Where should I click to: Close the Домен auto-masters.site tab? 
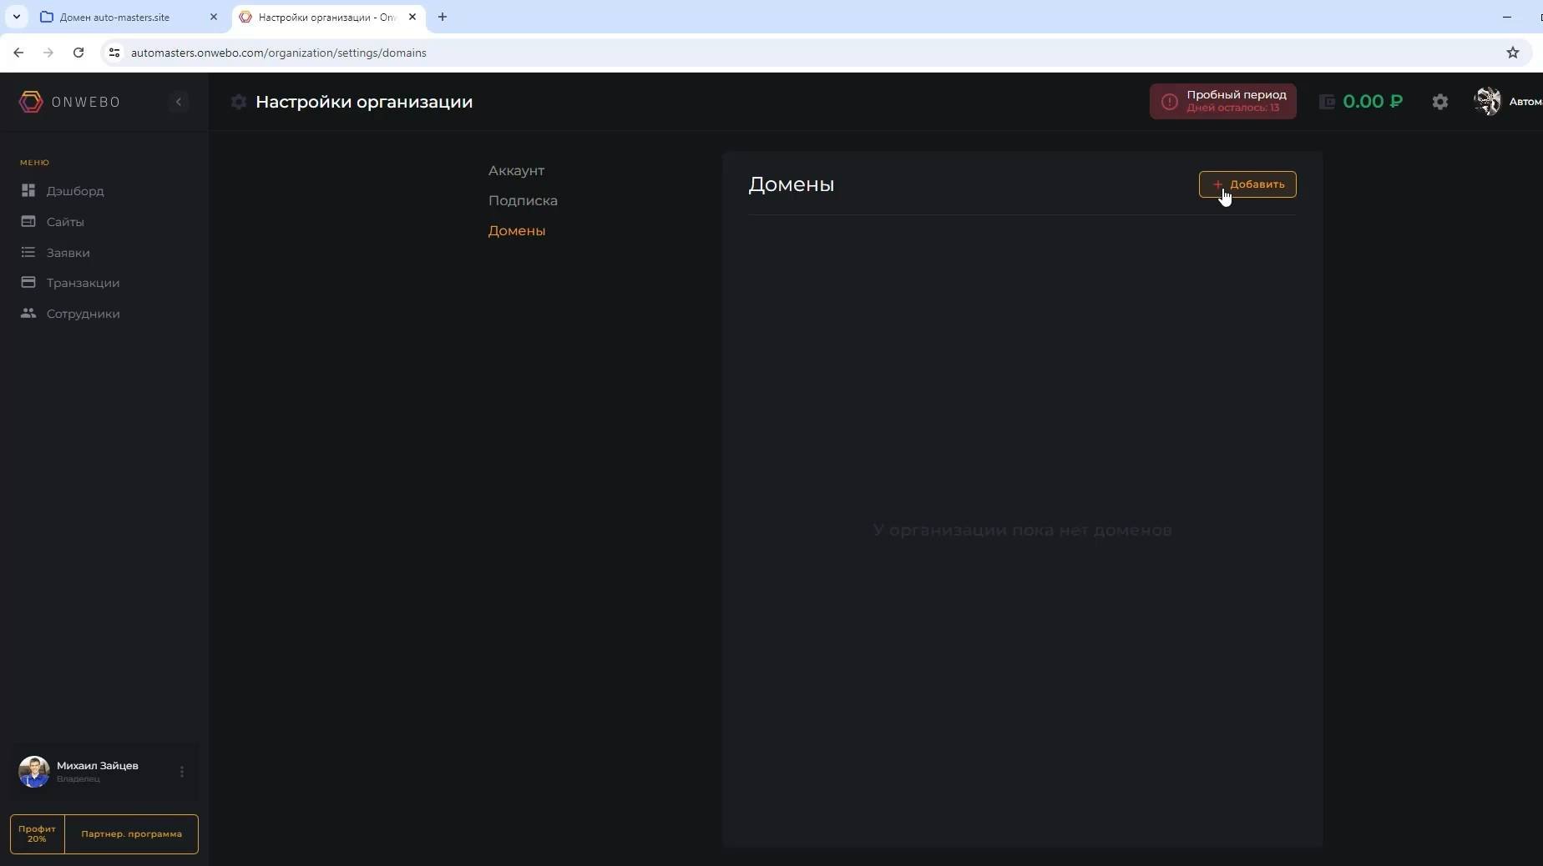[214, 17]
